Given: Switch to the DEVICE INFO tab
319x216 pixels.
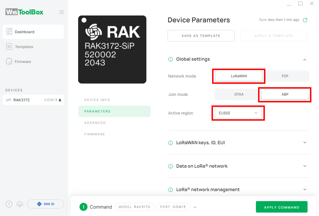Looking at the screenshot, I should tap(97, 100).
